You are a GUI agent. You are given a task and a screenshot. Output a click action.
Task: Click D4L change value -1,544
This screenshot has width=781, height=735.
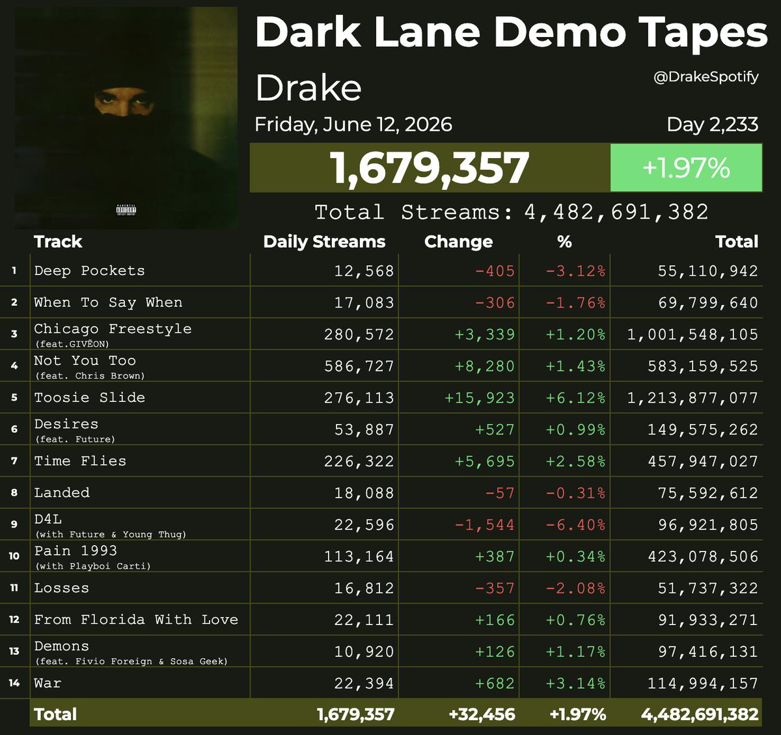pyautogui.click(x=485, y=525)
